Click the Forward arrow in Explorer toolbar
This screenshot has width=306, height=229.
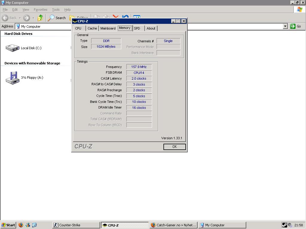pyautogui.click(x=27, y=18)
